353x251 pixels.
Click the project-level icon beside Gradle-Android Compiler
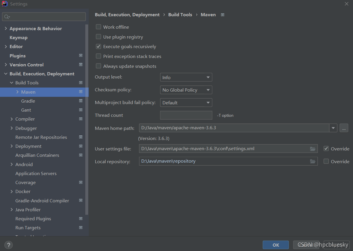(x=81, y=200)
